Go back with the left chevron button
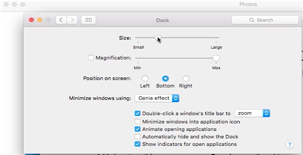 [61, 20]
